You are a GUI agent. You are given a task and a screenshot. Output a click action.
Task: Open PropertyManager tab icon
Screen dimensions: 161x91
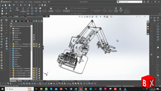pyautogui.click(x=16, y=21)
